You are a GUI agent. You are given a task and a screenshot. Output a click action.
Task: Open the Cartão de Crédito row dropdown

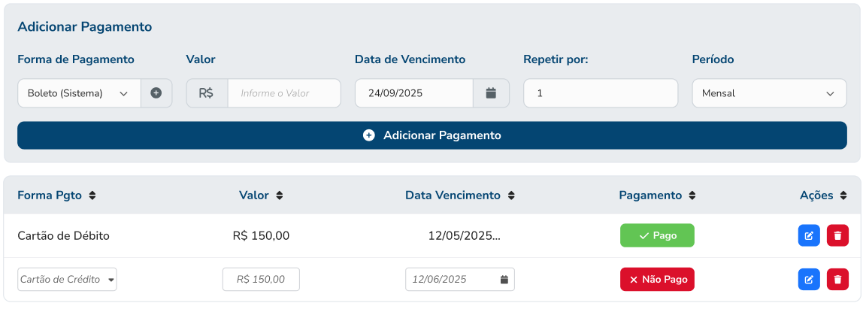pos(67,280)
